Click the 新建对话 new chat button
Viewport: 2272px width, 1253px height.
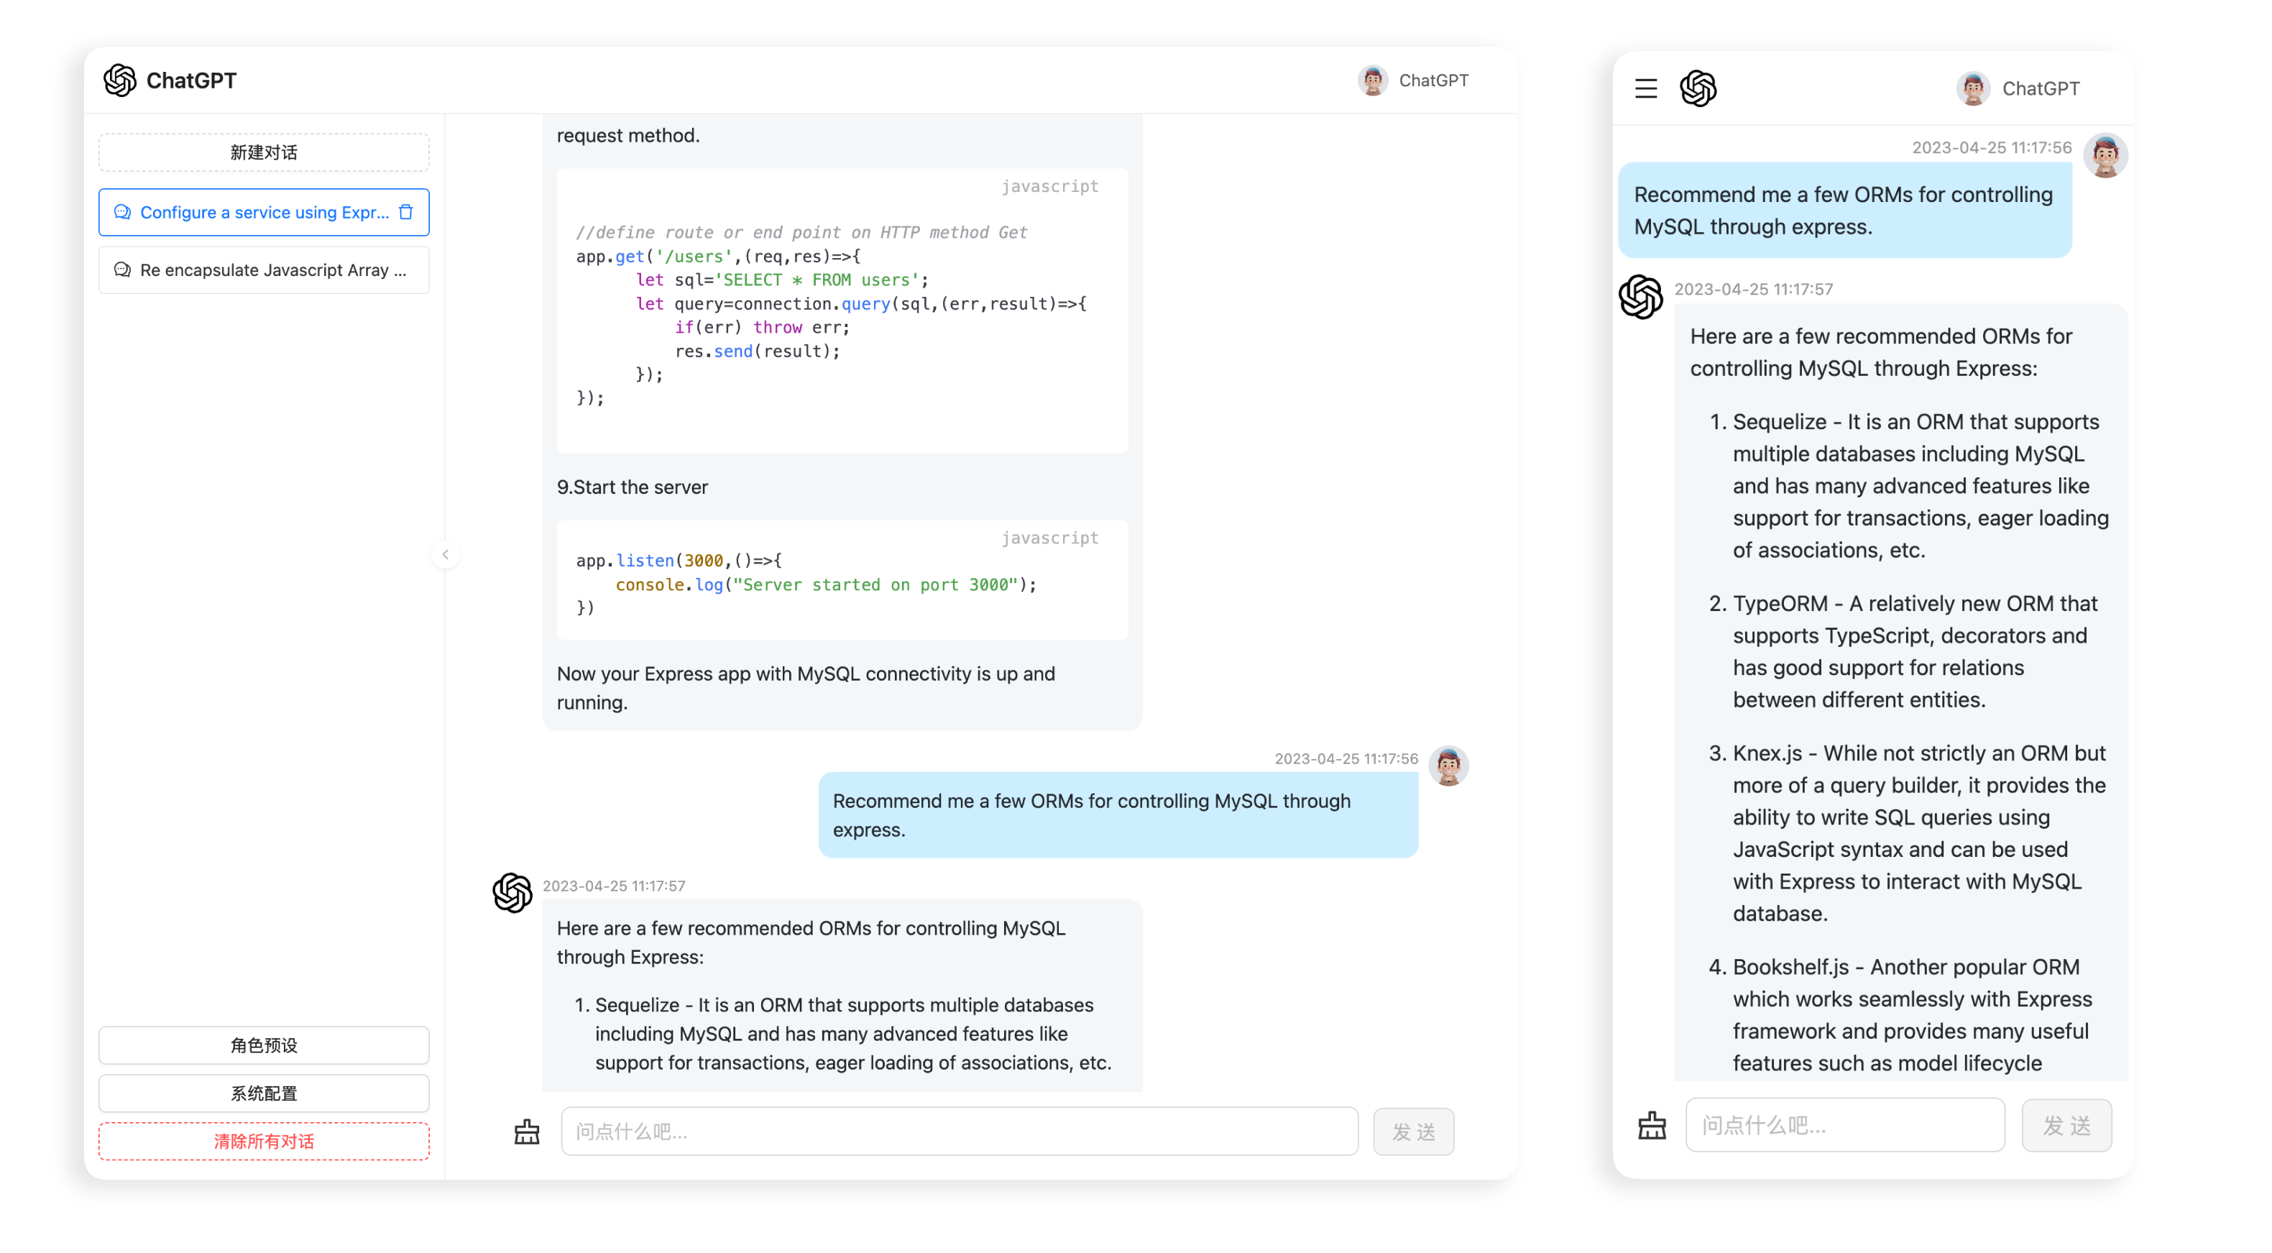pyautogui.click(x=264, y=152)
